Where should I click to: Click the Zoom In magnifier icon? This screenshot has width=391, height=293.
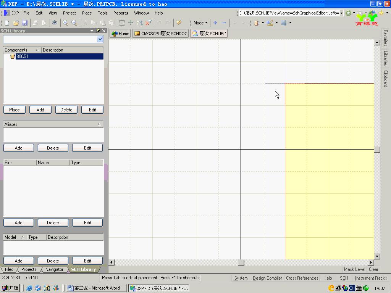tap(65, 23)
